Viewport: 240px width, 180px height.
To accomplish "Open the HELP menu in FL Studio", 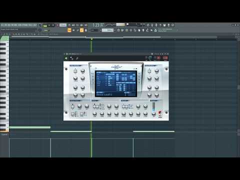I will click(x=34, y=25).
